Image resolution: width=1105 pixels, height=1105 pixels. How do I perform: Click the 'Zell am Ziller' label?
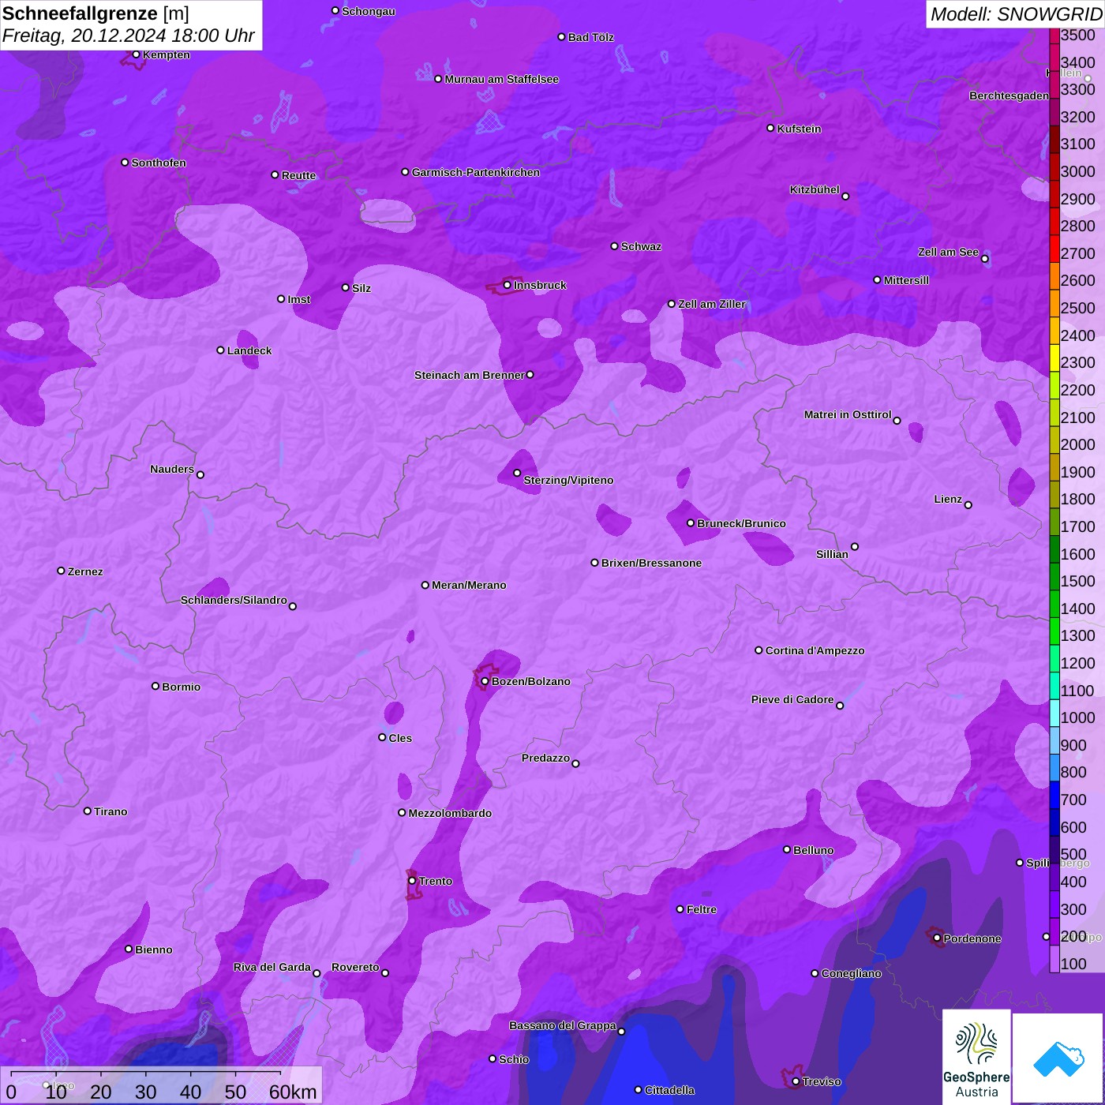pyautogui.click(x=712, y=304)
